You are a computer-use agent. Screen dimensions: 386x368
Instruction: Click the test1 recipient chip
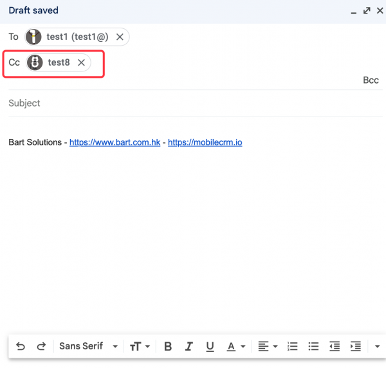click(x=77, y=37)
